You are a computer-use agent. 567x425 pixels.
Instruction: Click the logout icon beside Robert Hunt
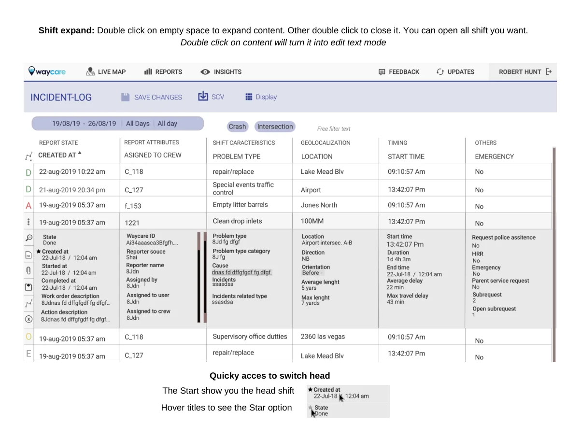tap(549, 71)
